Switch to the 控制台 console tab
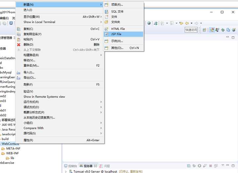Screen dimensions: 238x173 click(71, 166)
